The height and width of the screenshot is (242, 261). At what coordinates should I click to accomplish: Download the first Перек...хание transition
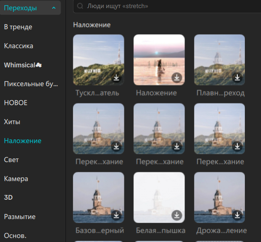pos(116,147)
